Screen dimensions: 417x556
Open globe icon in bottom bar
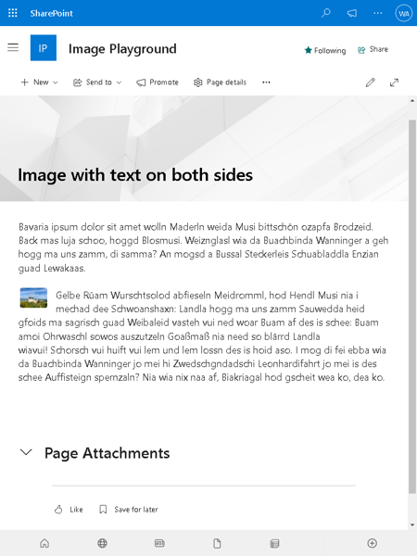tap(102, 543)
